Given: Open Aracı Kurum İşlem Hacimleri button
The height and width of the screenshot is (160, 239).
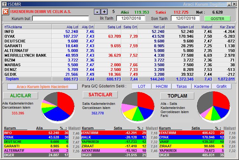Looking at the screenshot, I should point(43,87).
